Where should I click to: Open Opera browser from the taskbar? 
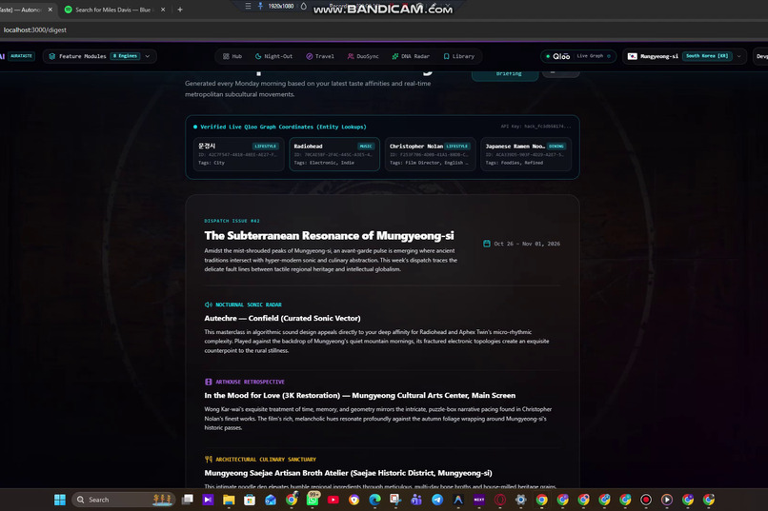click(x=499, y=500)
